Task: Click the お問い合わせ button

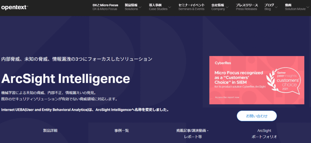Action: 257,116
